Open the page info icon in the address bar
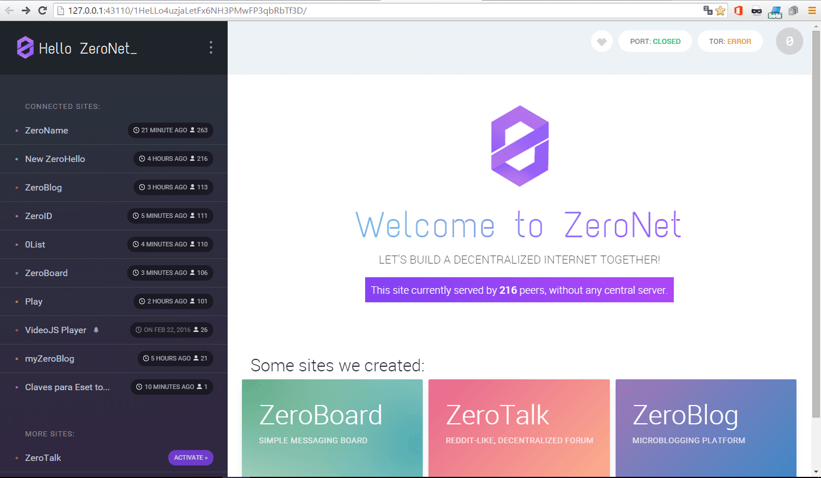Image resolution: width=821 pixels, height=478 pixels. (x=59, y=10)
